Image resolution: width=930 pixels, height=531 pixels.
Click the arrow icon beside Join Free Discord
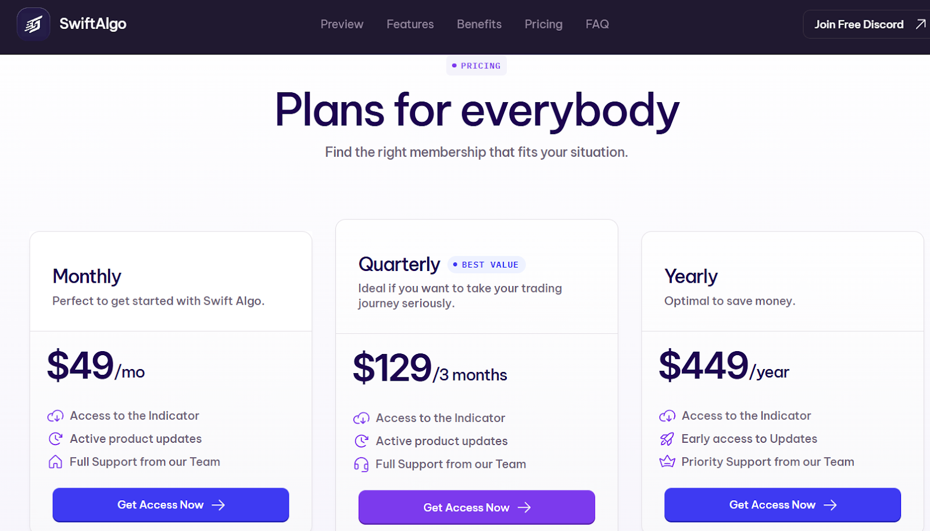click(921, 24)
